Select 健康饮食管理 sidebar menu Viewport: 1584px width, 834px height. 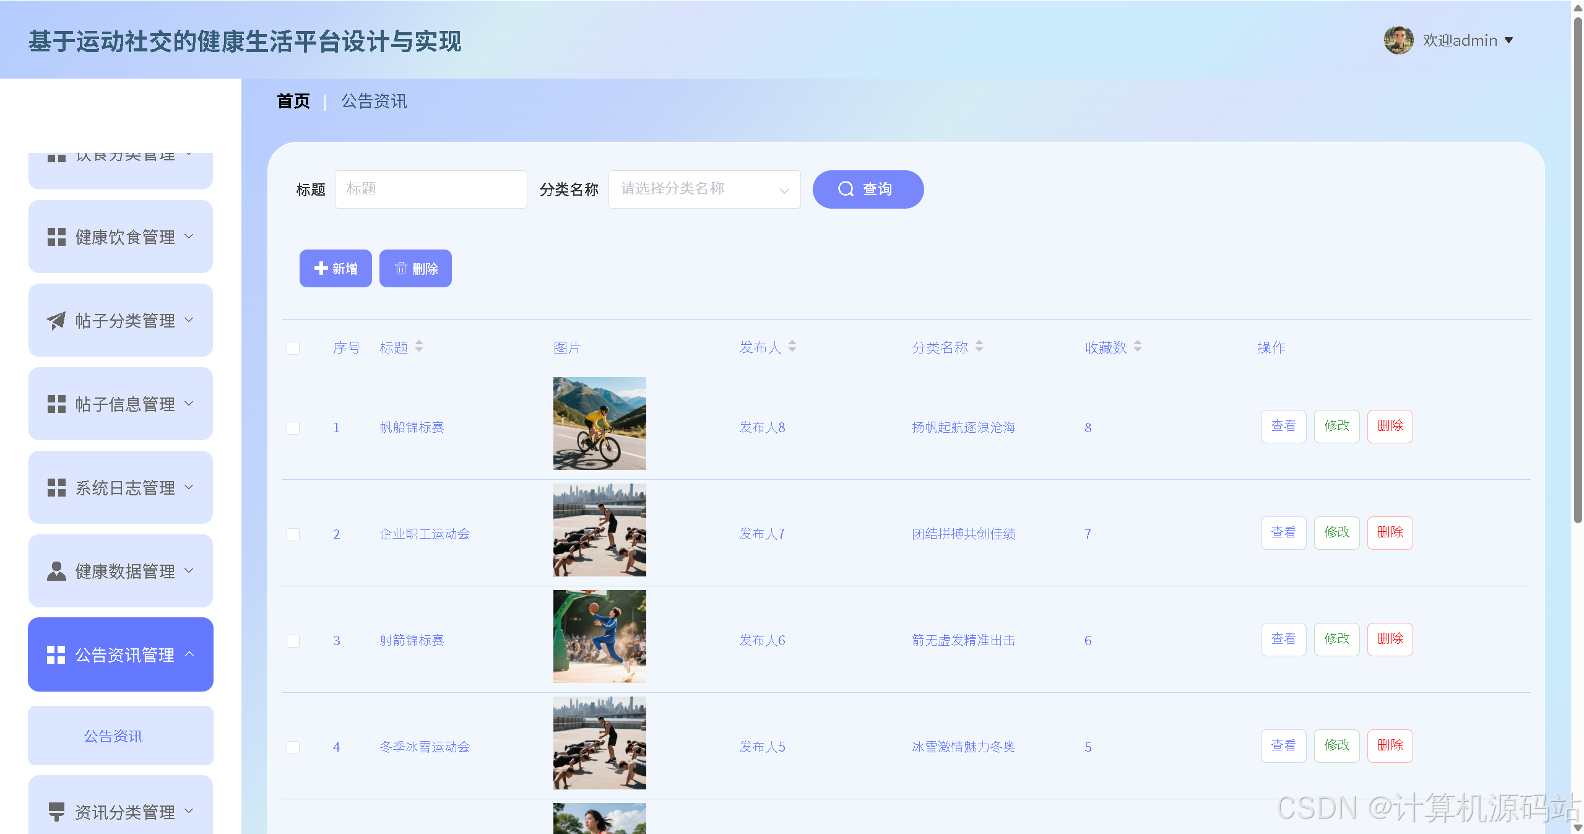click(121, 237)
